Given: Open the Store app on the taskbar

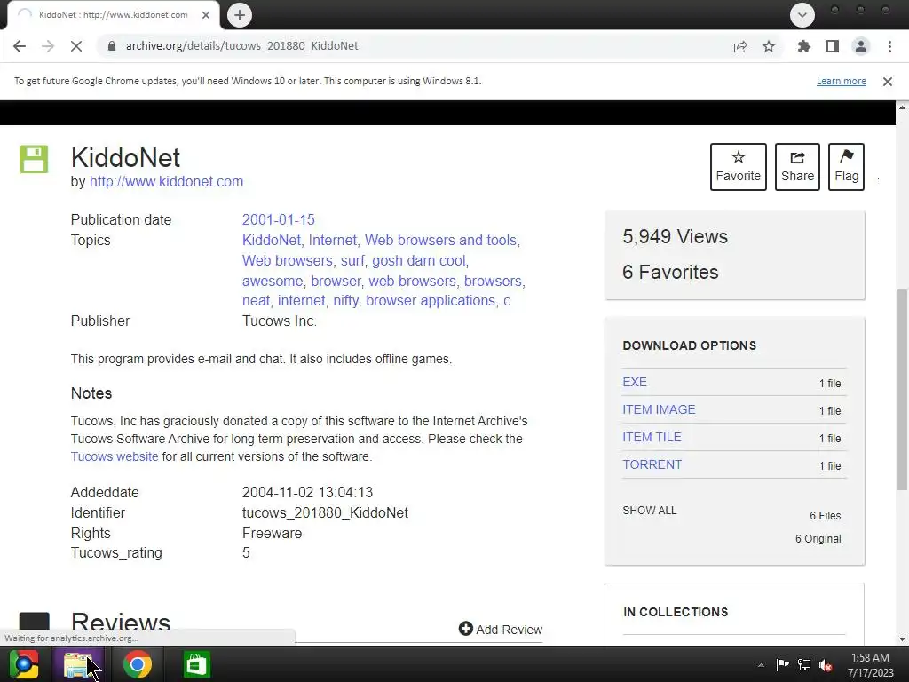Looking at the screenshot, I should [x=196, y=664].
